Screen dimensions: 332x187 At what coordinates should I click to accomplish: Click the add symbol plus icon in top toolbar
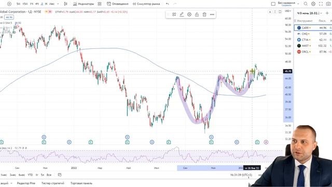point(9,4)
